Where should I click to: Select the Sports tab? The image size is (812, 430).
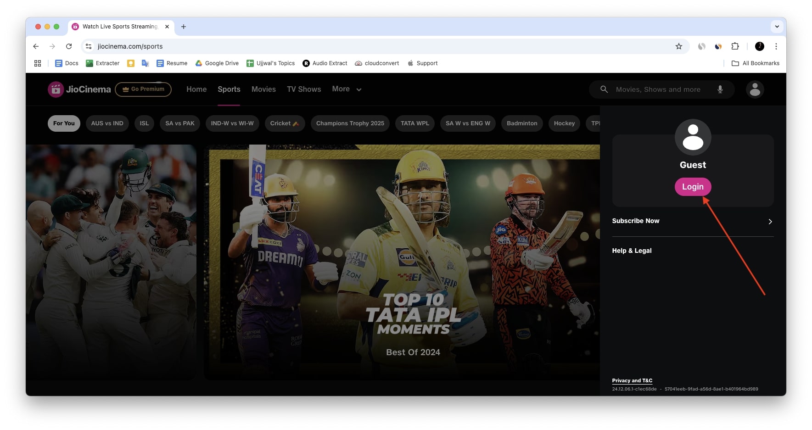229,89
